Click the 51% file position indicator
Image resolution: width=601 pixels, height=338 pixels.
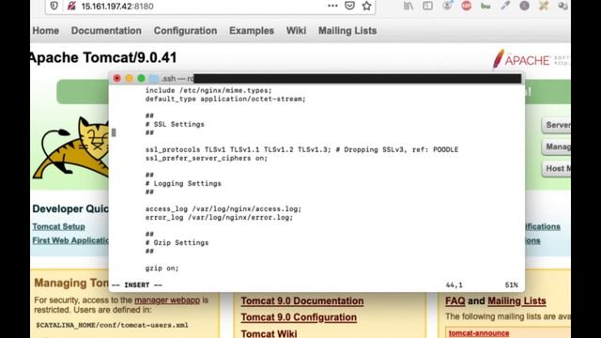pos(511,284)
